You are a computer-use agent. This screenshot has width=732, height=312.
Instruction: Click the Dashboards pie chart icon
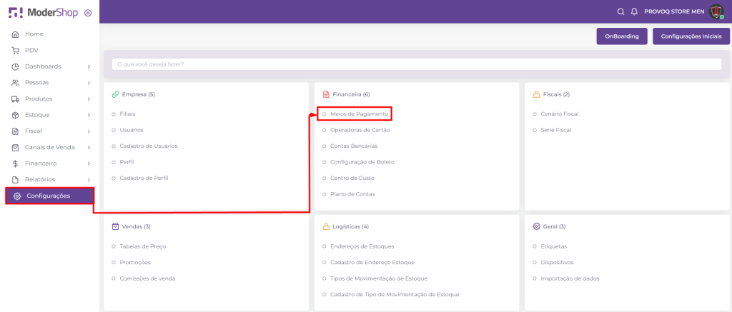(16, 66)
